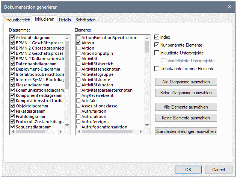Viewport: 237px width, 178px height.
Task: Toggle the Datenbankdiagramm checkbox
Action: 13,64
